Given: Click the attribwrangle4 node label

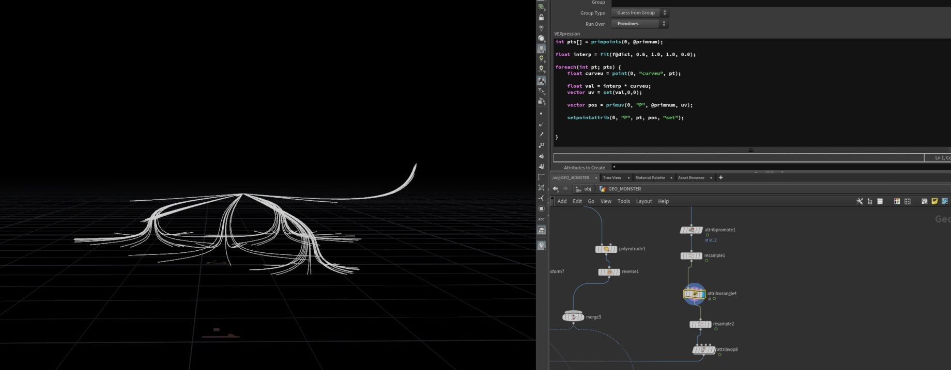Looking at the screenshot, I should click(722, 294).
